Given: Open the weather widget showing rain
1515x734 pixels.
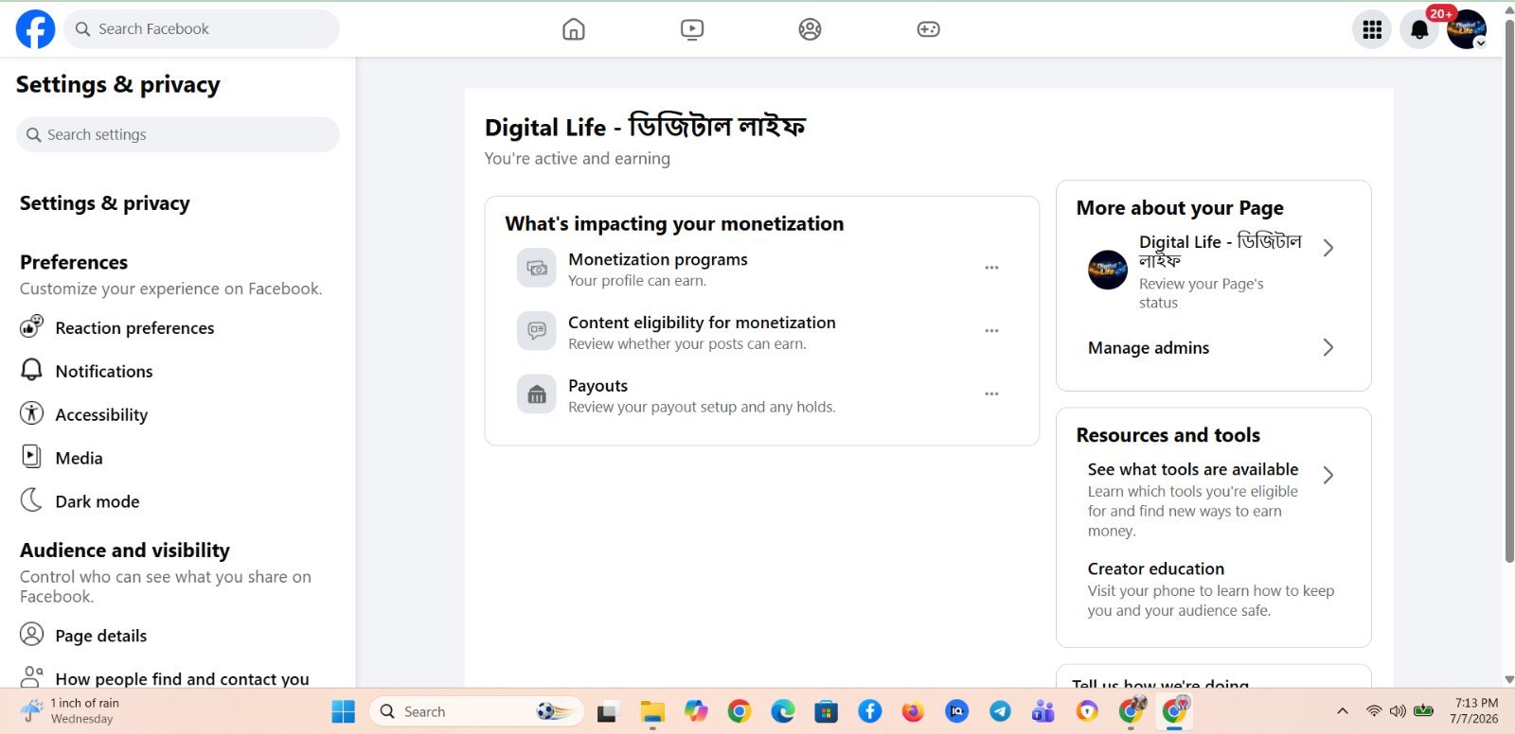Looking at the screenshot, I should pyautogui.click(x=71, y=711).
